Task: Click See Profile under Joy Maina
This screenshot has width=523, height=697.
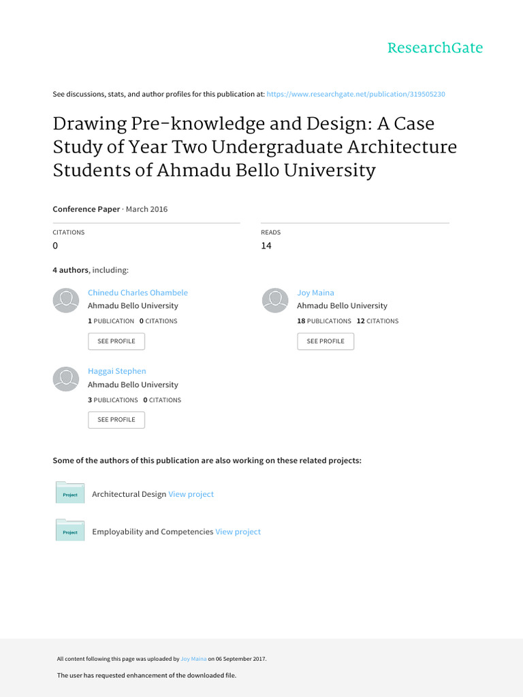Action: click(x=326, y=342)
